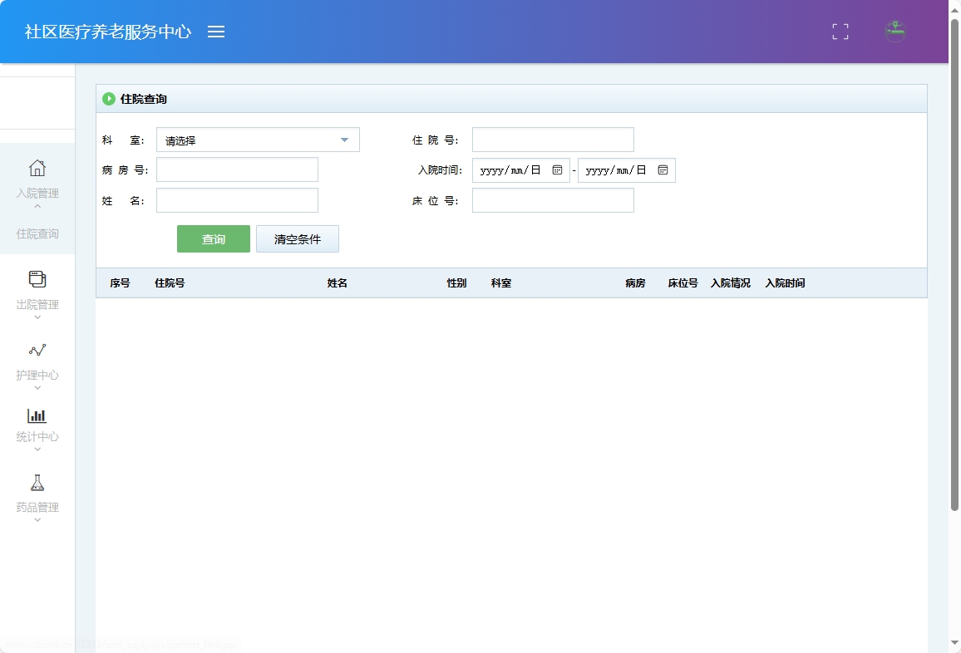Open 统计中心 via the bar chart icon

(x=37, y=415)
